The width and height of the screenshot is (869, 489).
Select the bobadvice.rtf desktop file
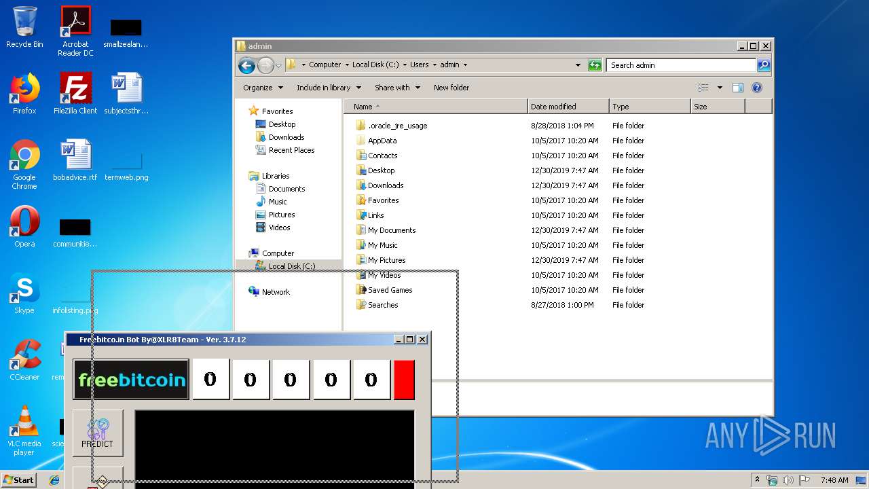tap(75, 161)
